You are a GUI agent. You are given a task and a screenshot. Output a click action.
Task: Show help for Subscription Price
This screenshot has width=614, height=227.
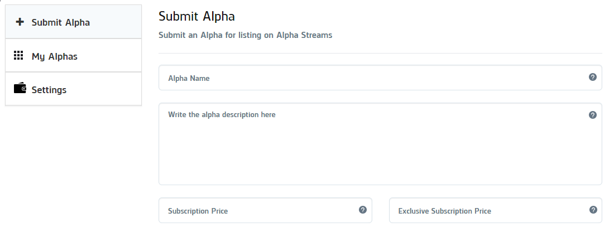click(x=363, y=210)
